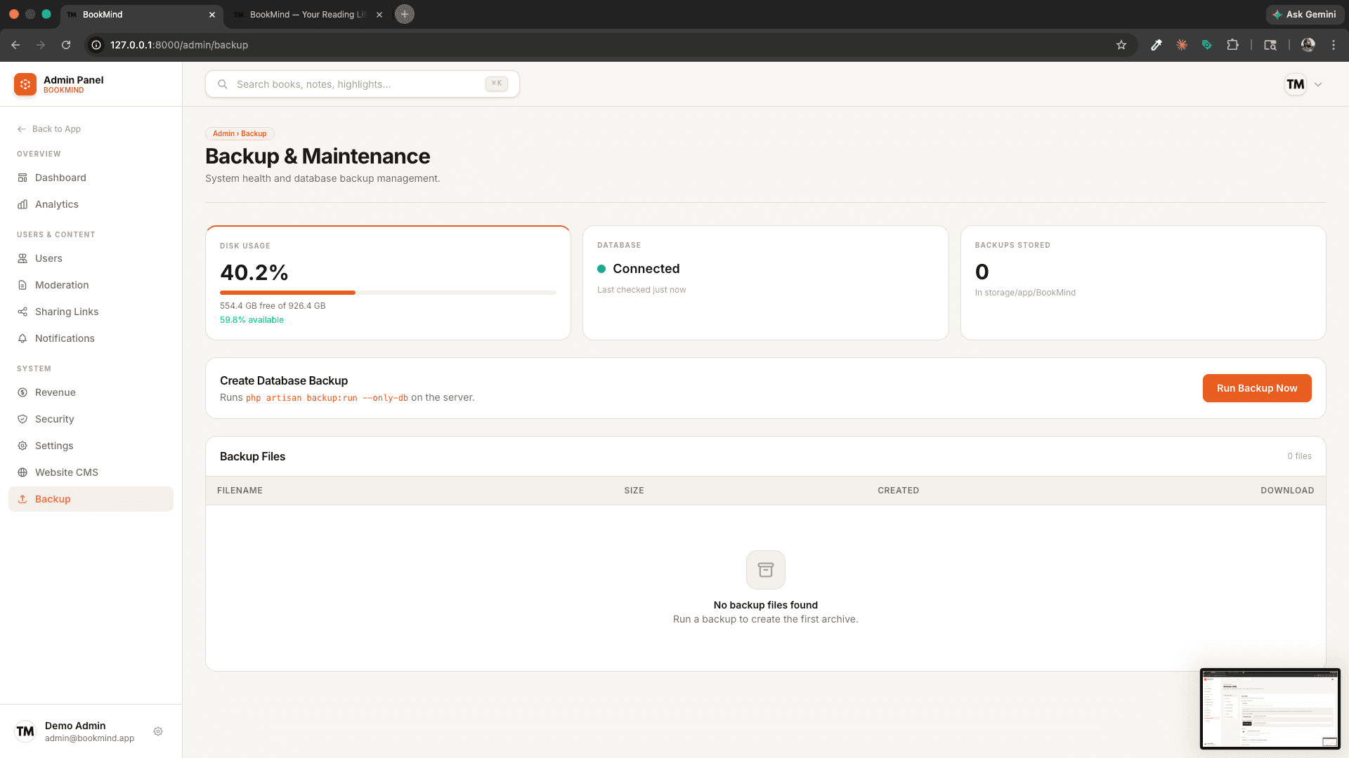Click the Admin › Backup breadcrumb
The height and width of the screenshot is (758, 1349).
coord(240,133)
